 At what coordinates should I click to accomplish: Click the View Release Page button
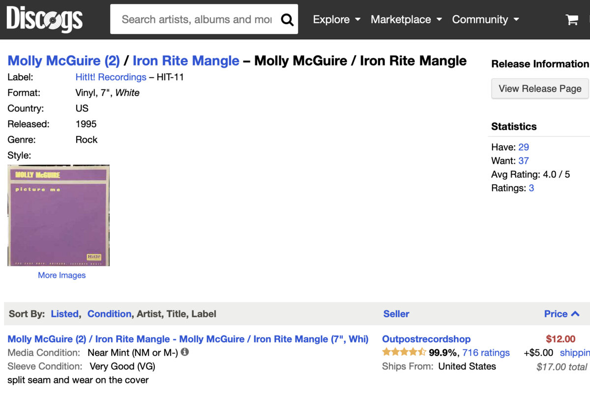point(540,88)
